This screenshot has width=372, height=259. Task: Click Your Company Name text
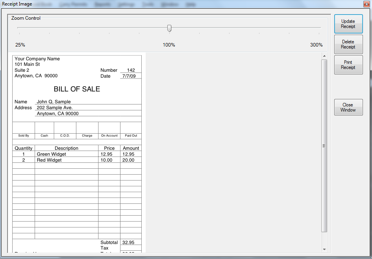(37, 59)
